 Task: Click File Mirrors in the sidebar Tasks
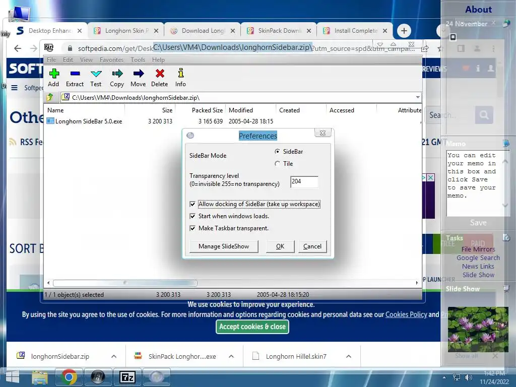(478, 249)
